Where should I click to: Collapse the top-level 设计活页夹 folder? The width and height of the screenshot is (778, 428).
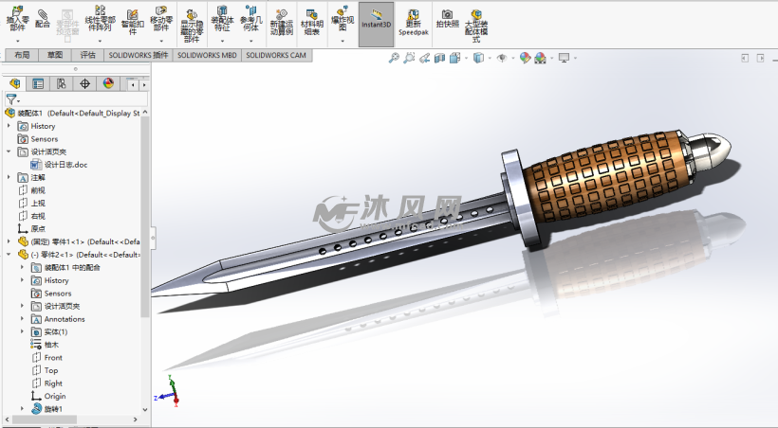click(x=9, y=152)
